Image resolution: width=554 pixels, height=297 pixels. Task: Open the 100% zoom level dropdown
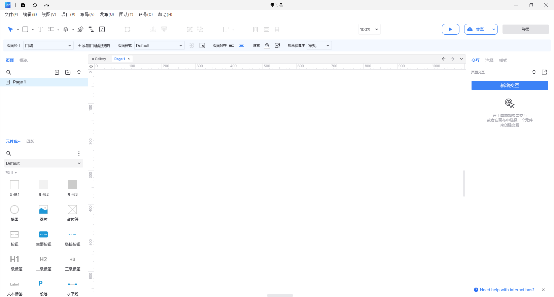pos(369,30)
